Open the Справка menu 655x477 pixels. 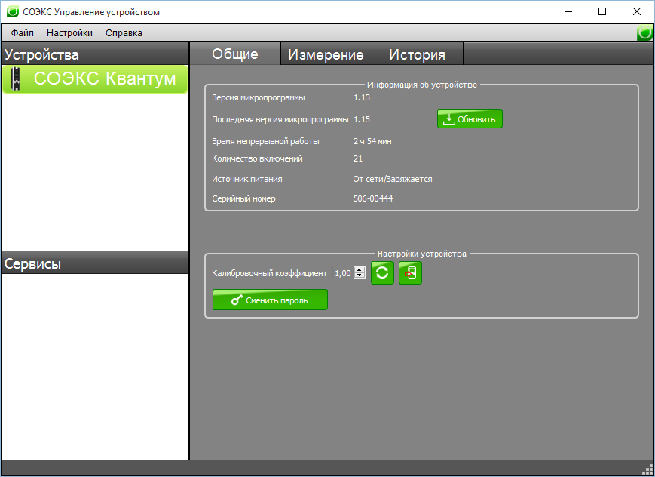pyautogui.click(x=124, y=33)
